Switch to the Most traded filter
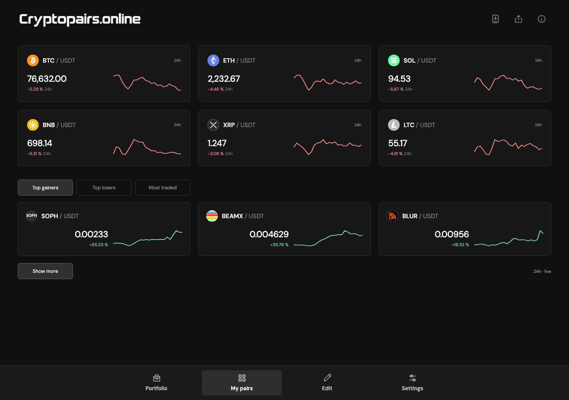The width and height of the screenshot is (569, 400). [163, 188]
